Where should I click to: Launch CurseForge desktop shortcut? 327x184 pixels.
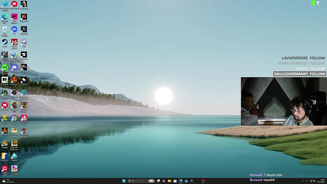tap(24, 56)
